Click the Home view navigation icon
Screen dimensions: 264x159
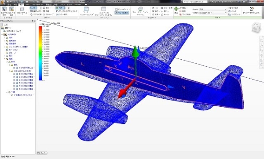(x=165, y=14)
